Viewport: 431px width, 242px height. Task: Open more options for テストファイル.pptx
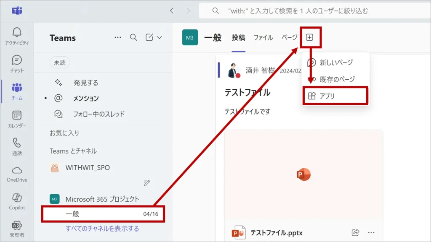371,232
